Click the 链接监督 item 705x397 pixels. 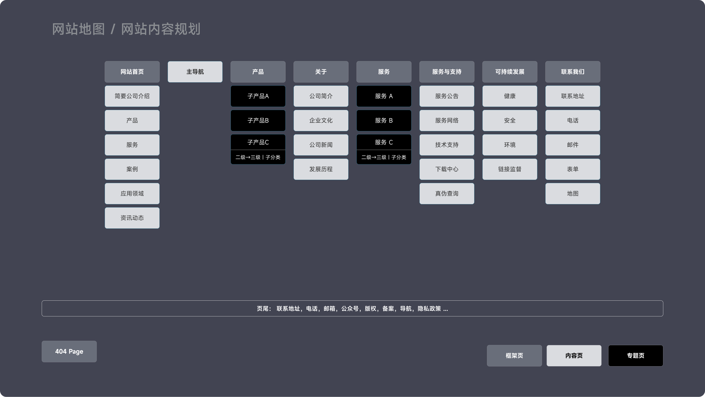point(510,169)
